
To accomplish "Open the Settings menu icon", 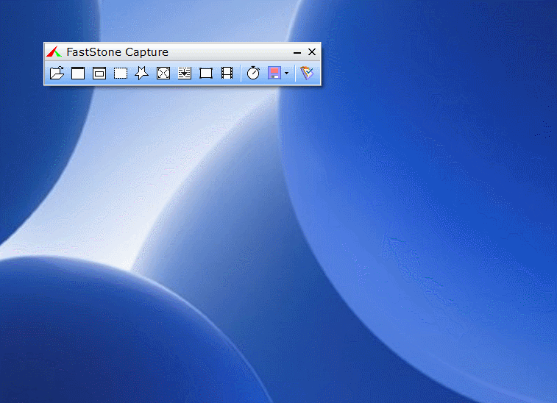I will point(307,73).
